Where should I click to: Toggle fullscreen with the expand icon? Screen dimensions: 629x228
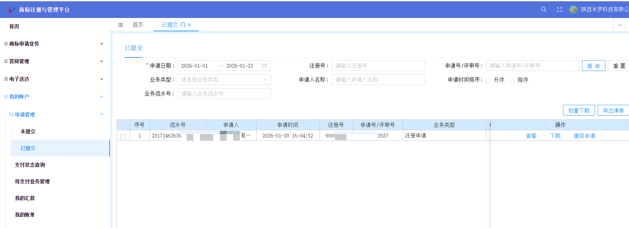(x=559, y=10)
